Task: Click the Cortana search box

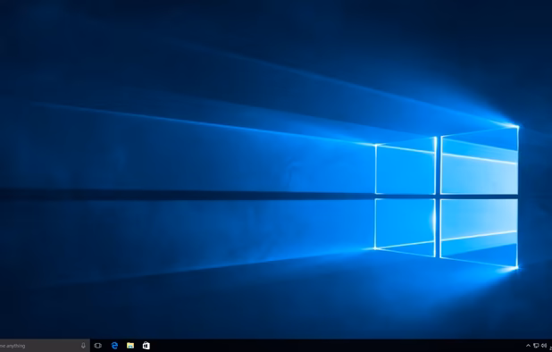Action: 45,346
